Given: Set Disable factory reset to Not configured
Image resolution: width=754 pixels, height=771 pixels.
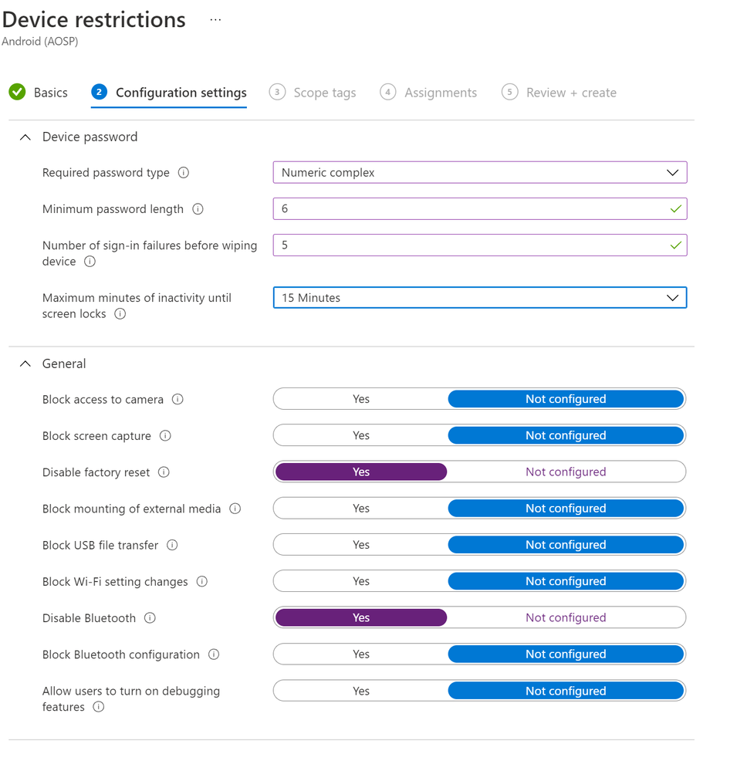Looking at the screenshot, I should [x=566, y=472].
